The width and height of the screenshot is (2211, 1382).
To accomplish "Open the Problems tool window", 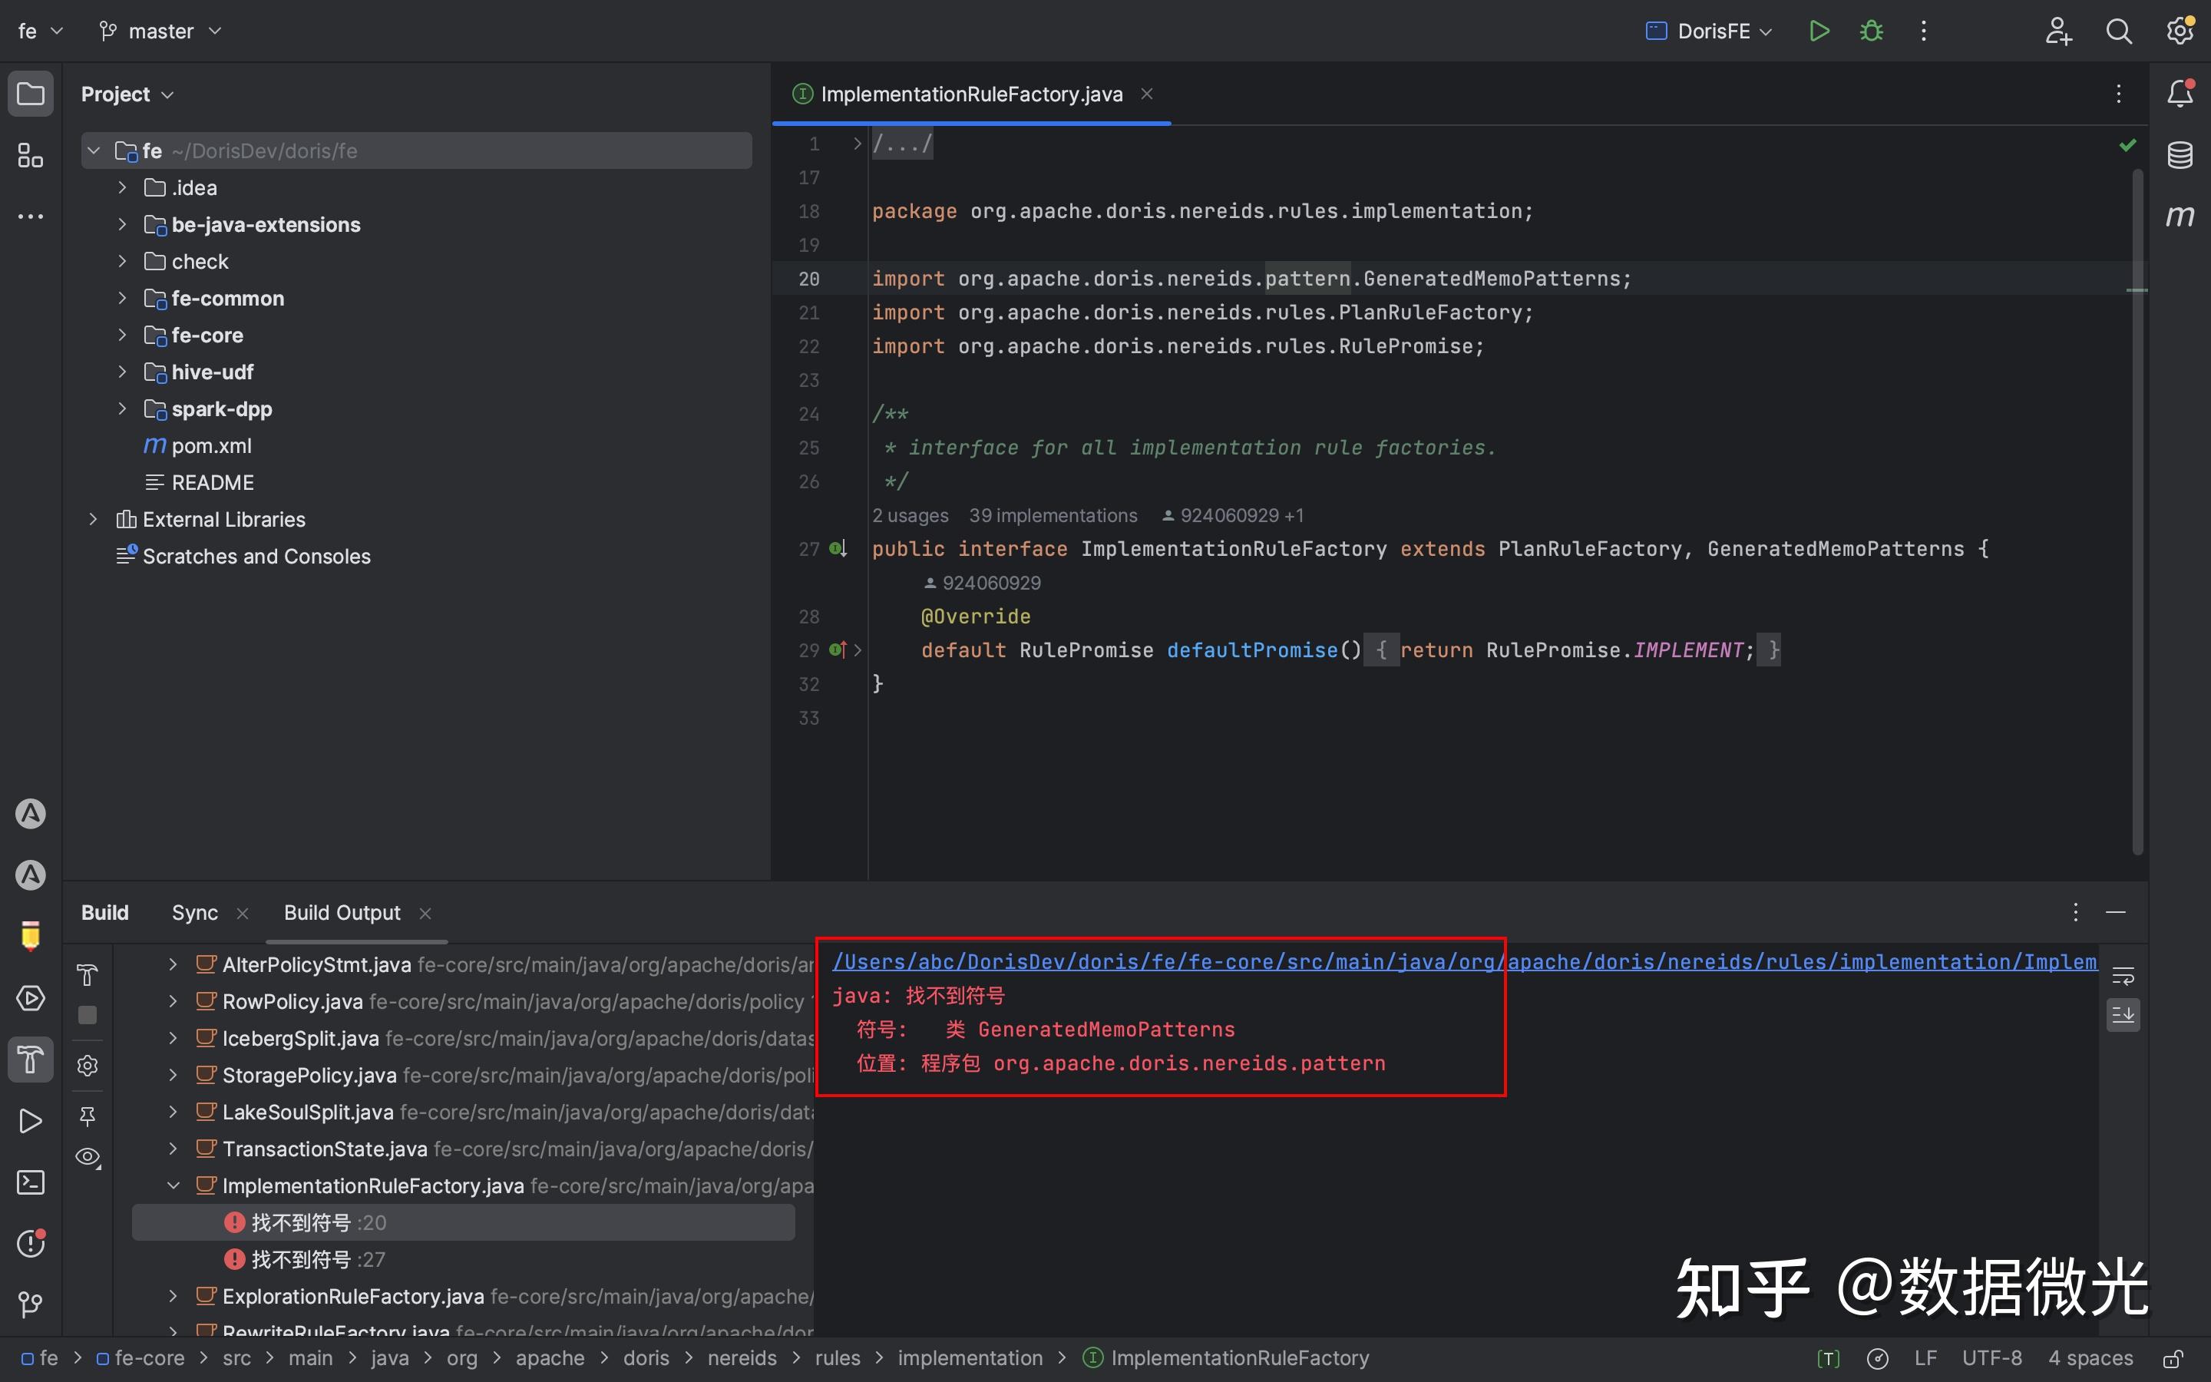I will tap(30, 1243).
